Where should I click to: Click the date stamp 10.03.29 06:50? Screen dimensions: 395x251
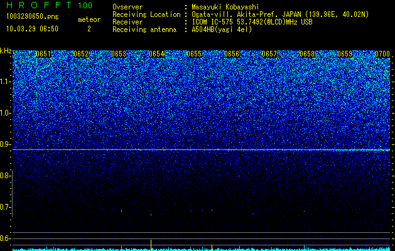click(32, 29)
